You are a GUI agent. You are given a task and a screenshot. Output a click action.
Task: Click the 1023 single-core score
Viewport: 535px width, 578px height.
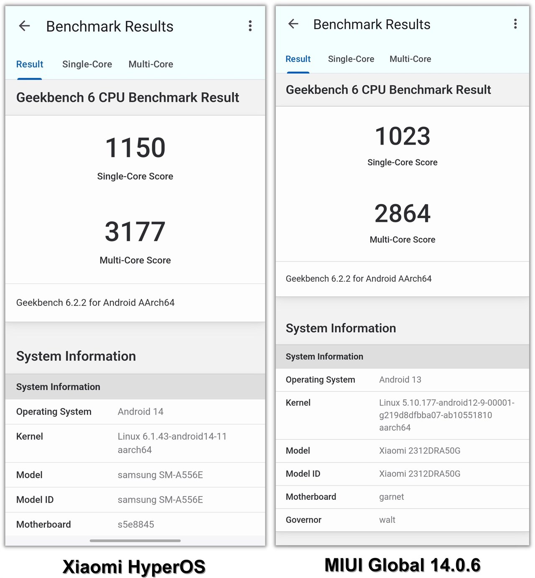click(403, 136)
